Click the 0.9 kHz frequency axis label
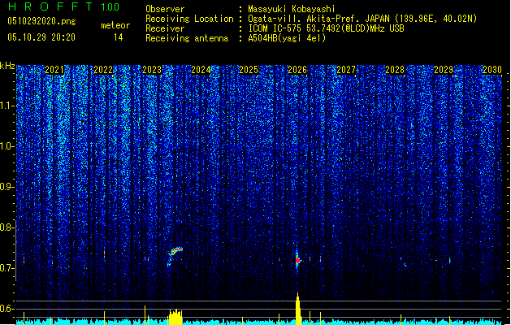The height and width of the screenshot is (325, 511). [7, 187]
